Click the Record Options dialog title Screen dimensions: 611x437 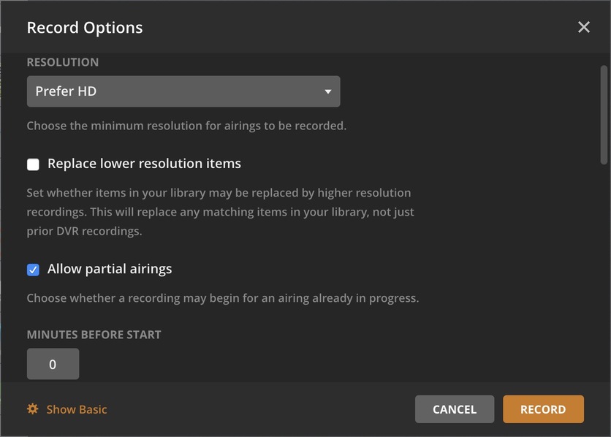click(85, 28)
